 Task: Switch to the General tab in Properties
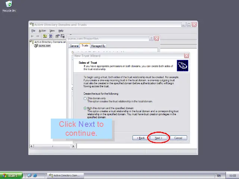(74, 46)
